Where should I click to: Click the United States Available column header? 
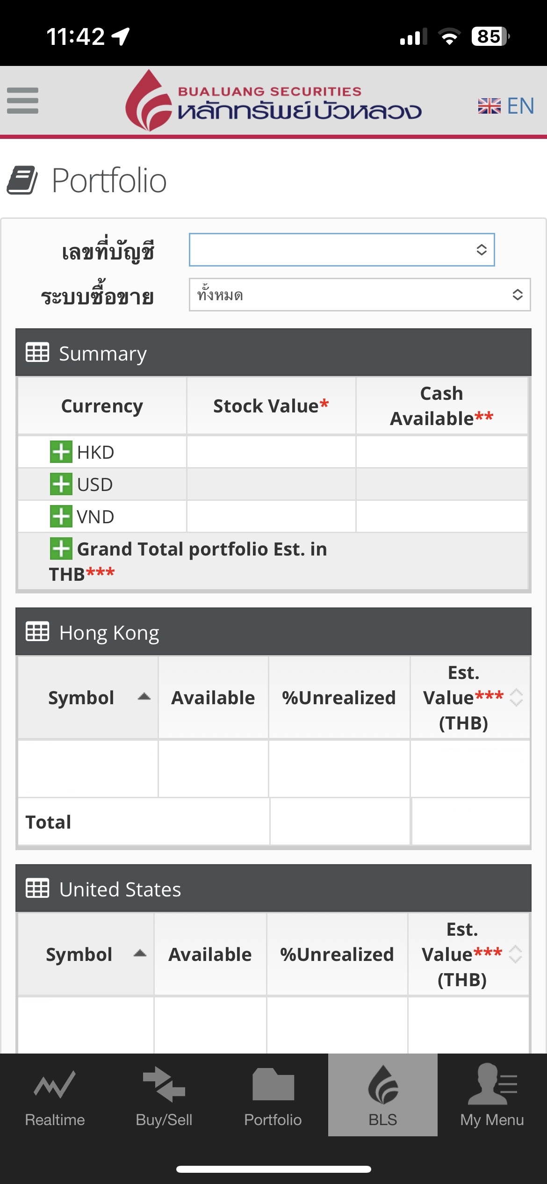point(210,954)
